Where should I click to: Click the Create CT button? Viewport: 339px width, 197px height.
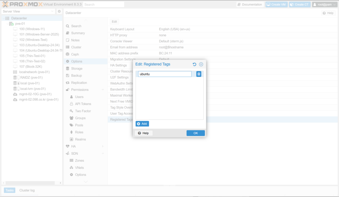(x=299, y=5)
